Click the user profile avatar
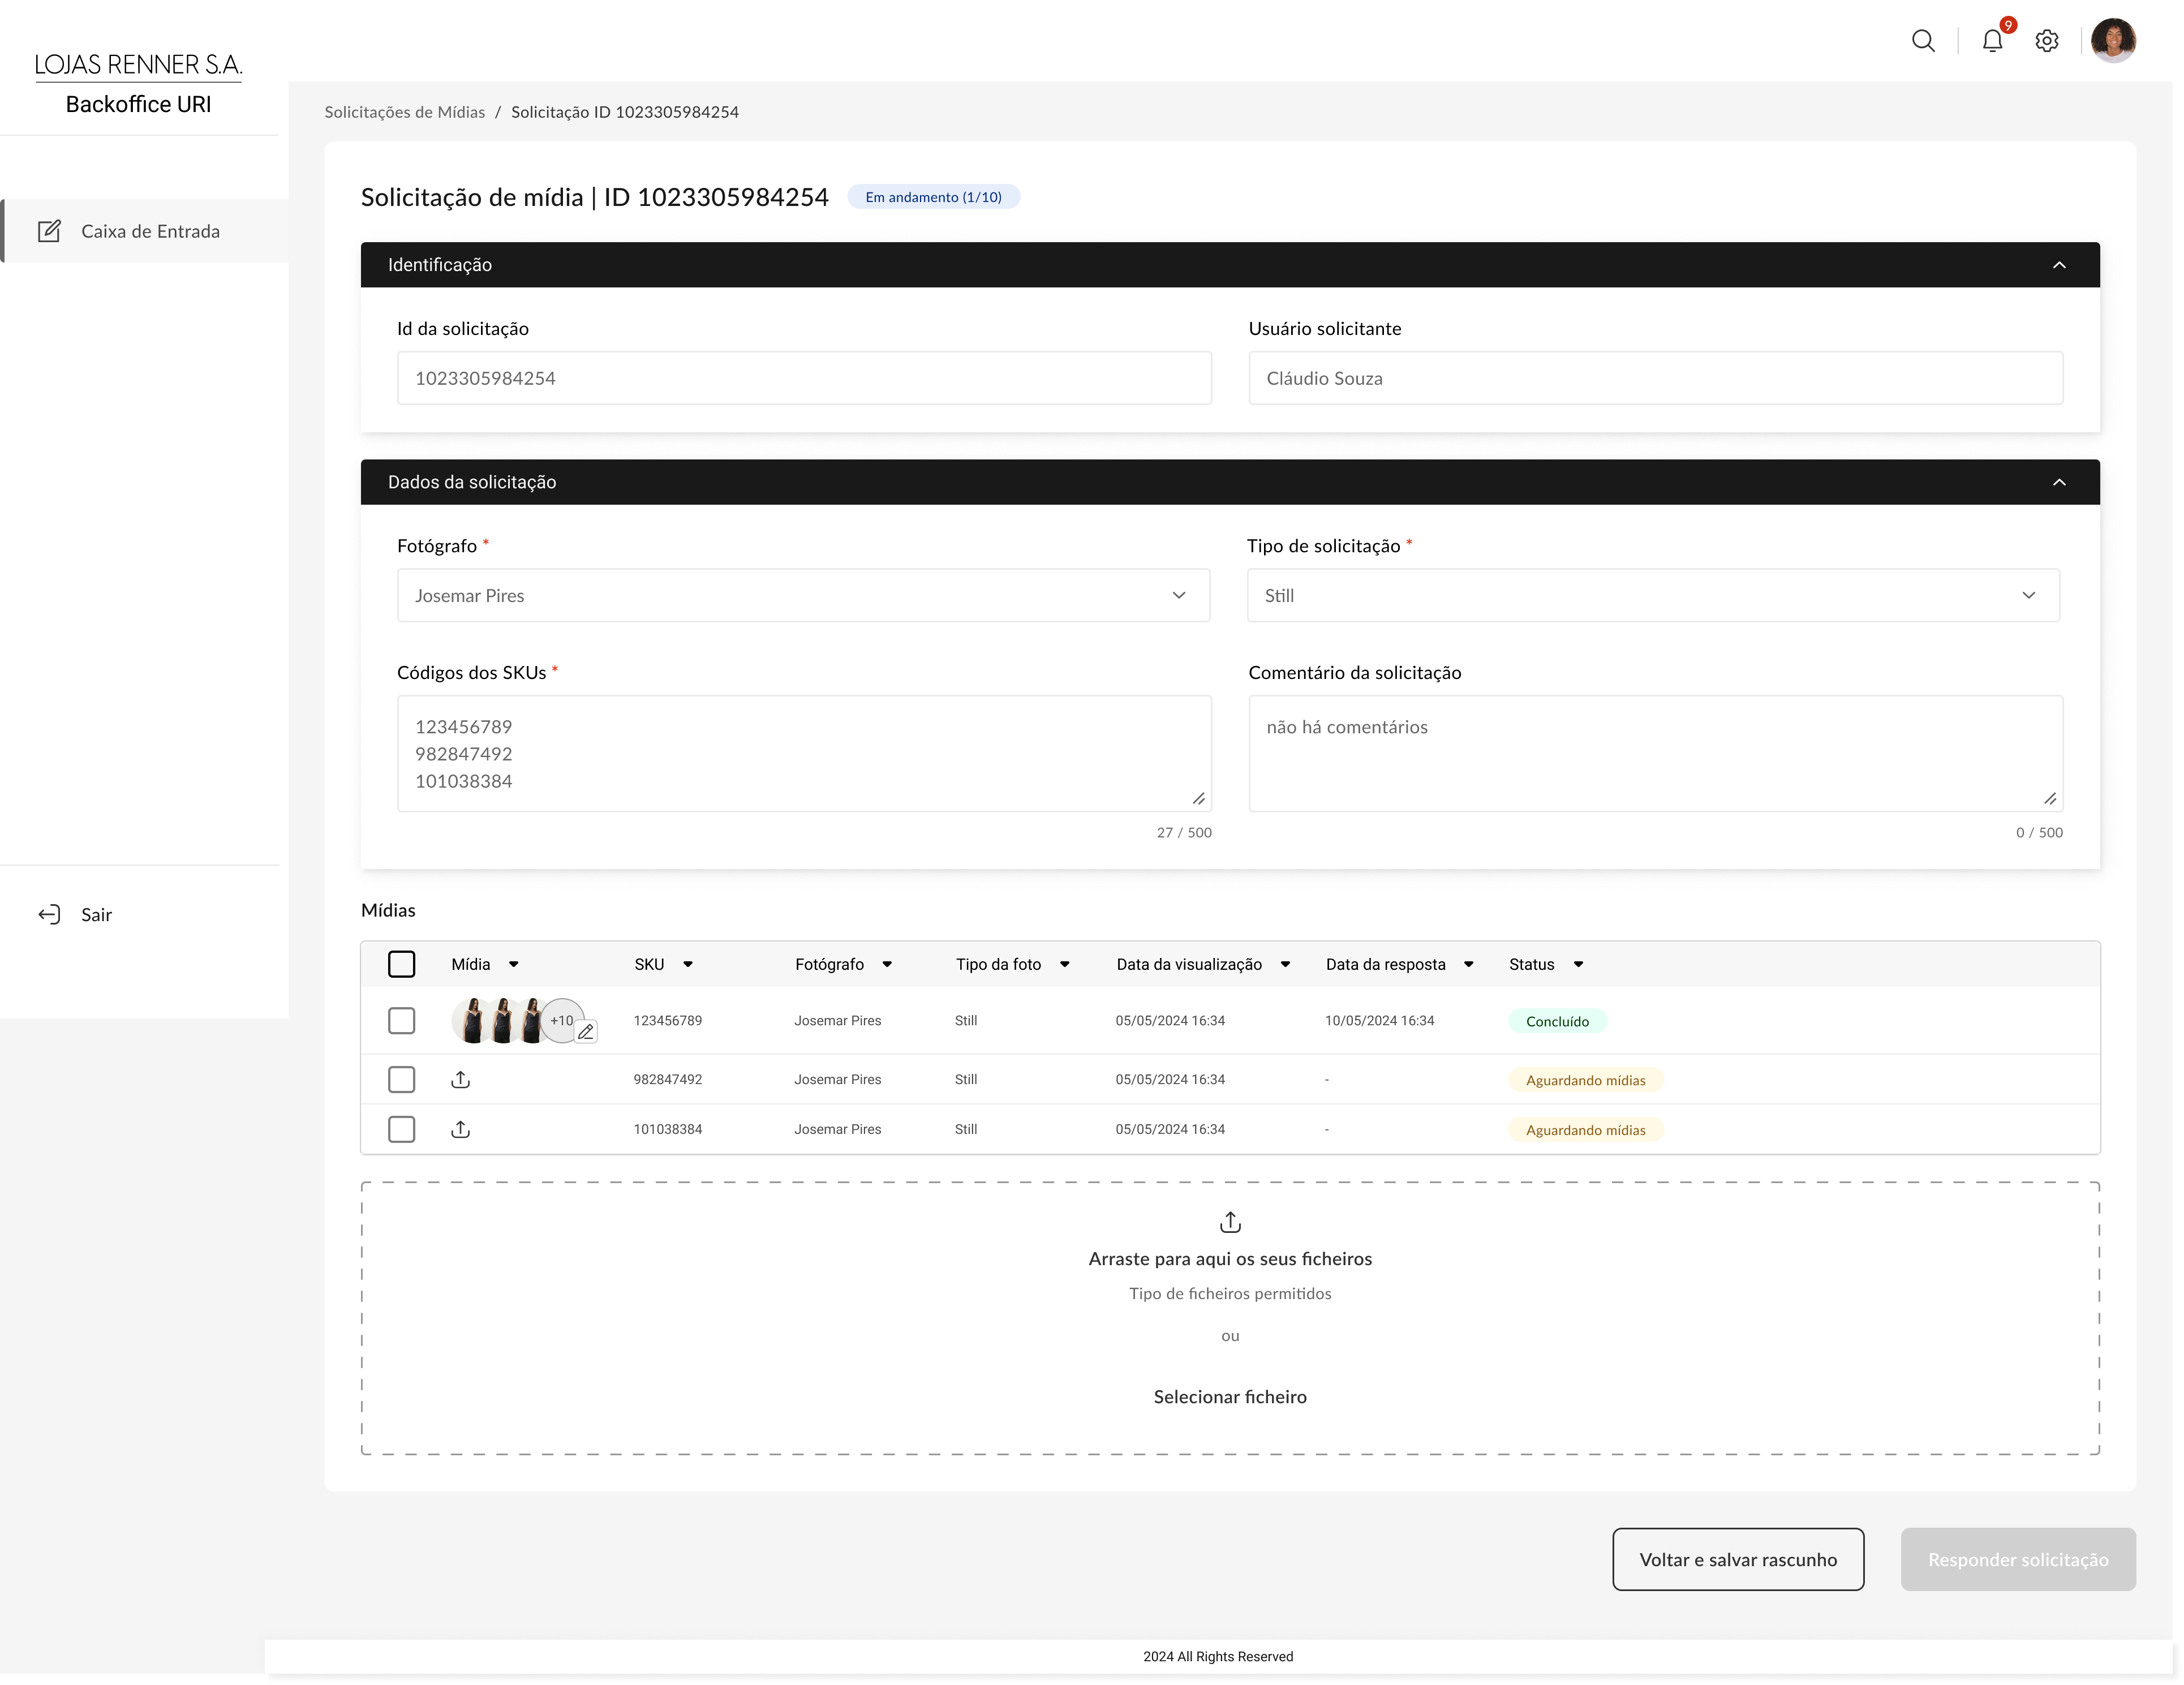2184x1685 pixels. tap(2112, 41)
